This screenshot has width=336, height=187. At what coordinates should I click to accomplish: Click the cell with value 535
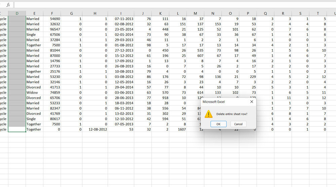(x=195, y=50)
